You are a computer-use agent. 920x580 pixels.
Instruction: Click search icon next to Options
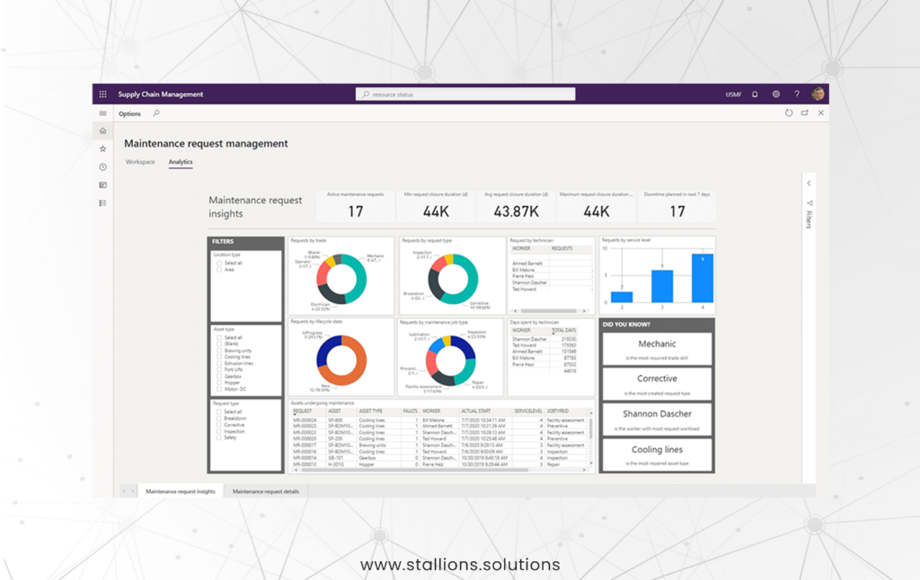click(156, 113)
